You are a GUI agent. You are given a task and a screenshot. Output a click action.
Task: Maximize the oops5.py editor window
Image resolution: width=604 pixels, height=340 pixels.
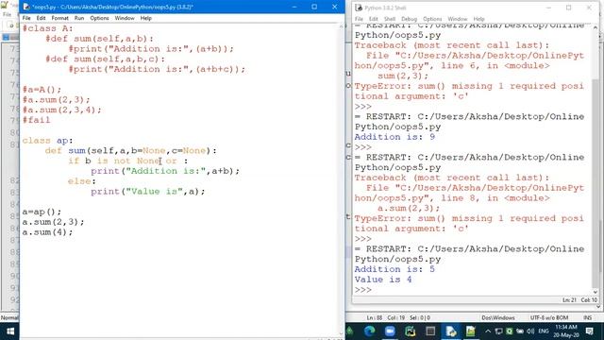coord(314,7)
